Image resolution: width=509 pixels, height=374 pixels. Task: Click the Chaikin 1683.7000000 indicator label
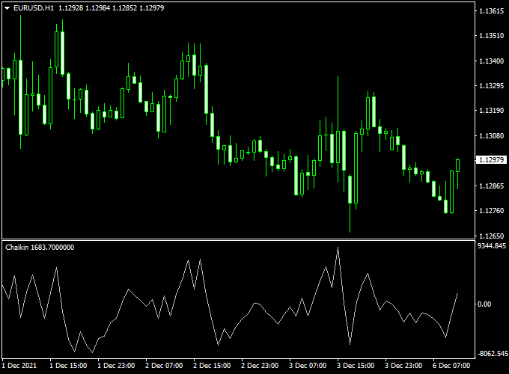(40, 248)
